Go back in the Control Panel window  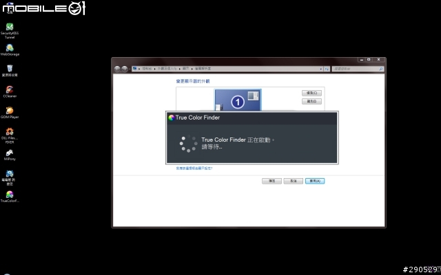117,69
